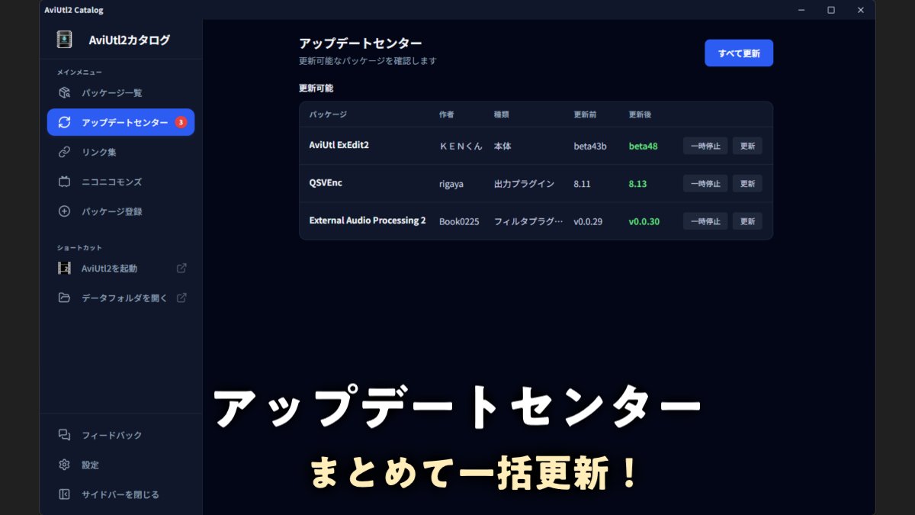
Task: Click the 種類 column header
Action: (x=501, y=114)
